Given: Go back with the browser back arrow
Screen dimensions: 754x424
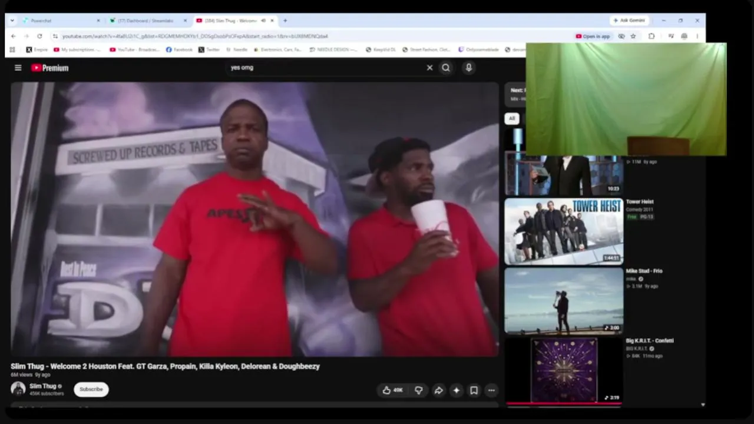Looking at the screenshot, I should pyautogui.click(x=14, y=36).
